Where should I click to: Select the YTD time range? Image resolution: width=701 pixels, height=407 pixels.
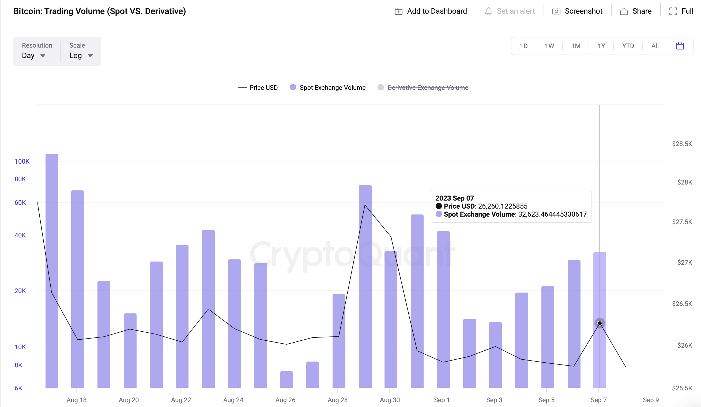click(628, 46)
